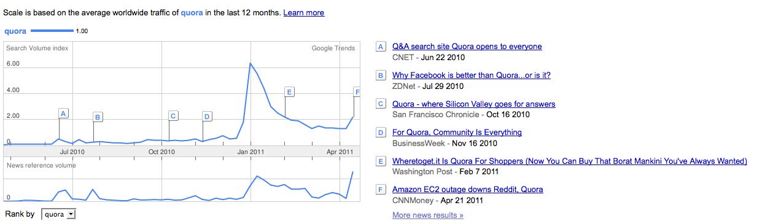Click flag marker A on the search volume chart
The image size is (773, 224).
(63, 114)
